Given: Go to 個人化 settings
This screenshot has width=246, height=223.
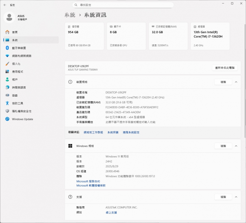Looking at the screenshot, I should [x=31, y=64].
